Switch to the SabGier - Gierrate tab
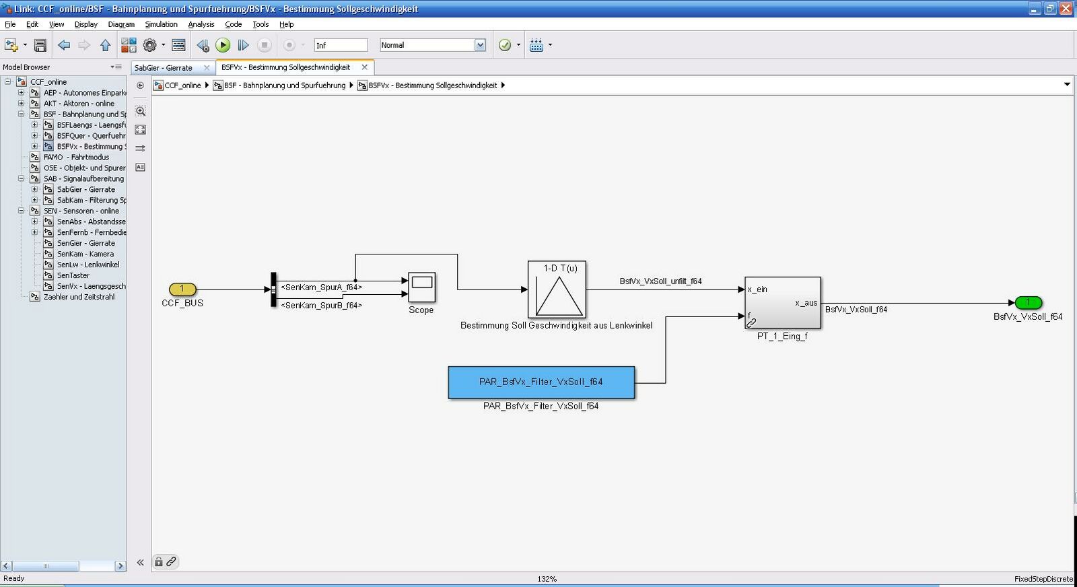 pos(163,67)
